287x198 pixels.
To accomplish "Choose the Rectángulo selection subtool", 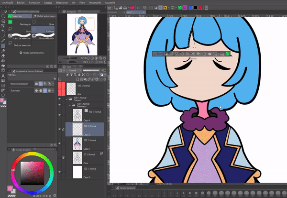I will click(x=20, y=22).
